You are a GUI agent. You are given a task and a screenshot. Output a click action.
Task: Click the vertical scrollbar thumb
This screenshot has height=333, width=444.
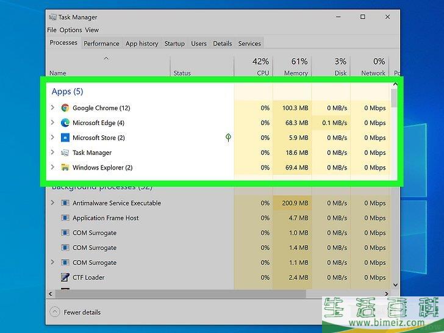pos(394,98)
